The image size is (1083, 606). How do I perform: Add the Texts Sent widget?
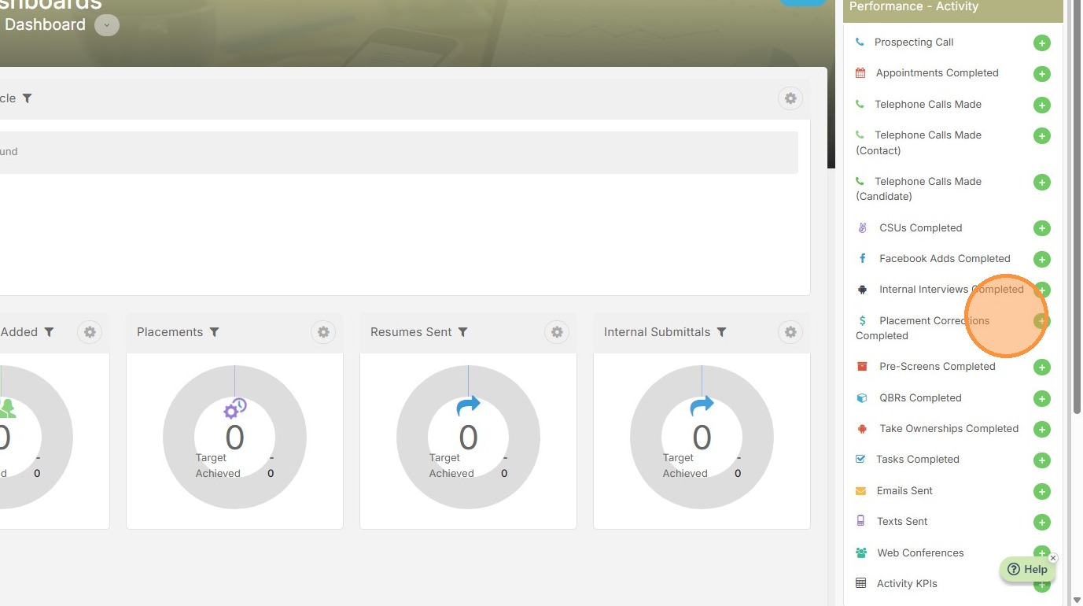(x=1041, y=523)
